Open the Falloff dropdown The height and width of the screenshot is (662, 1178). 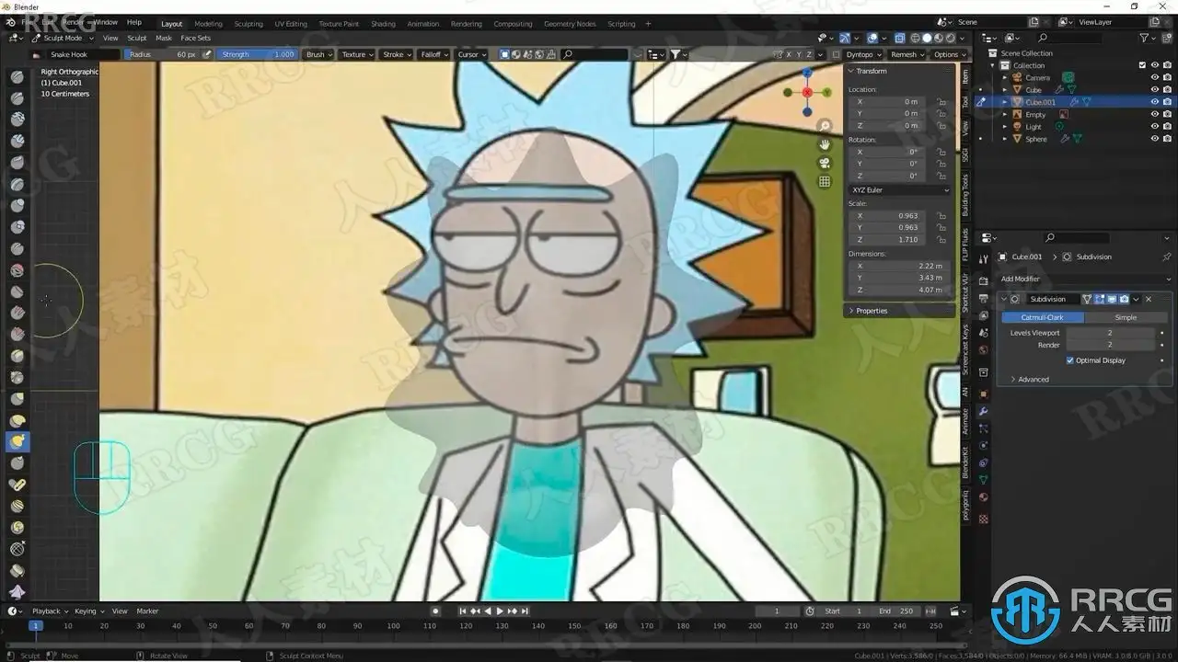pos(433,54)
